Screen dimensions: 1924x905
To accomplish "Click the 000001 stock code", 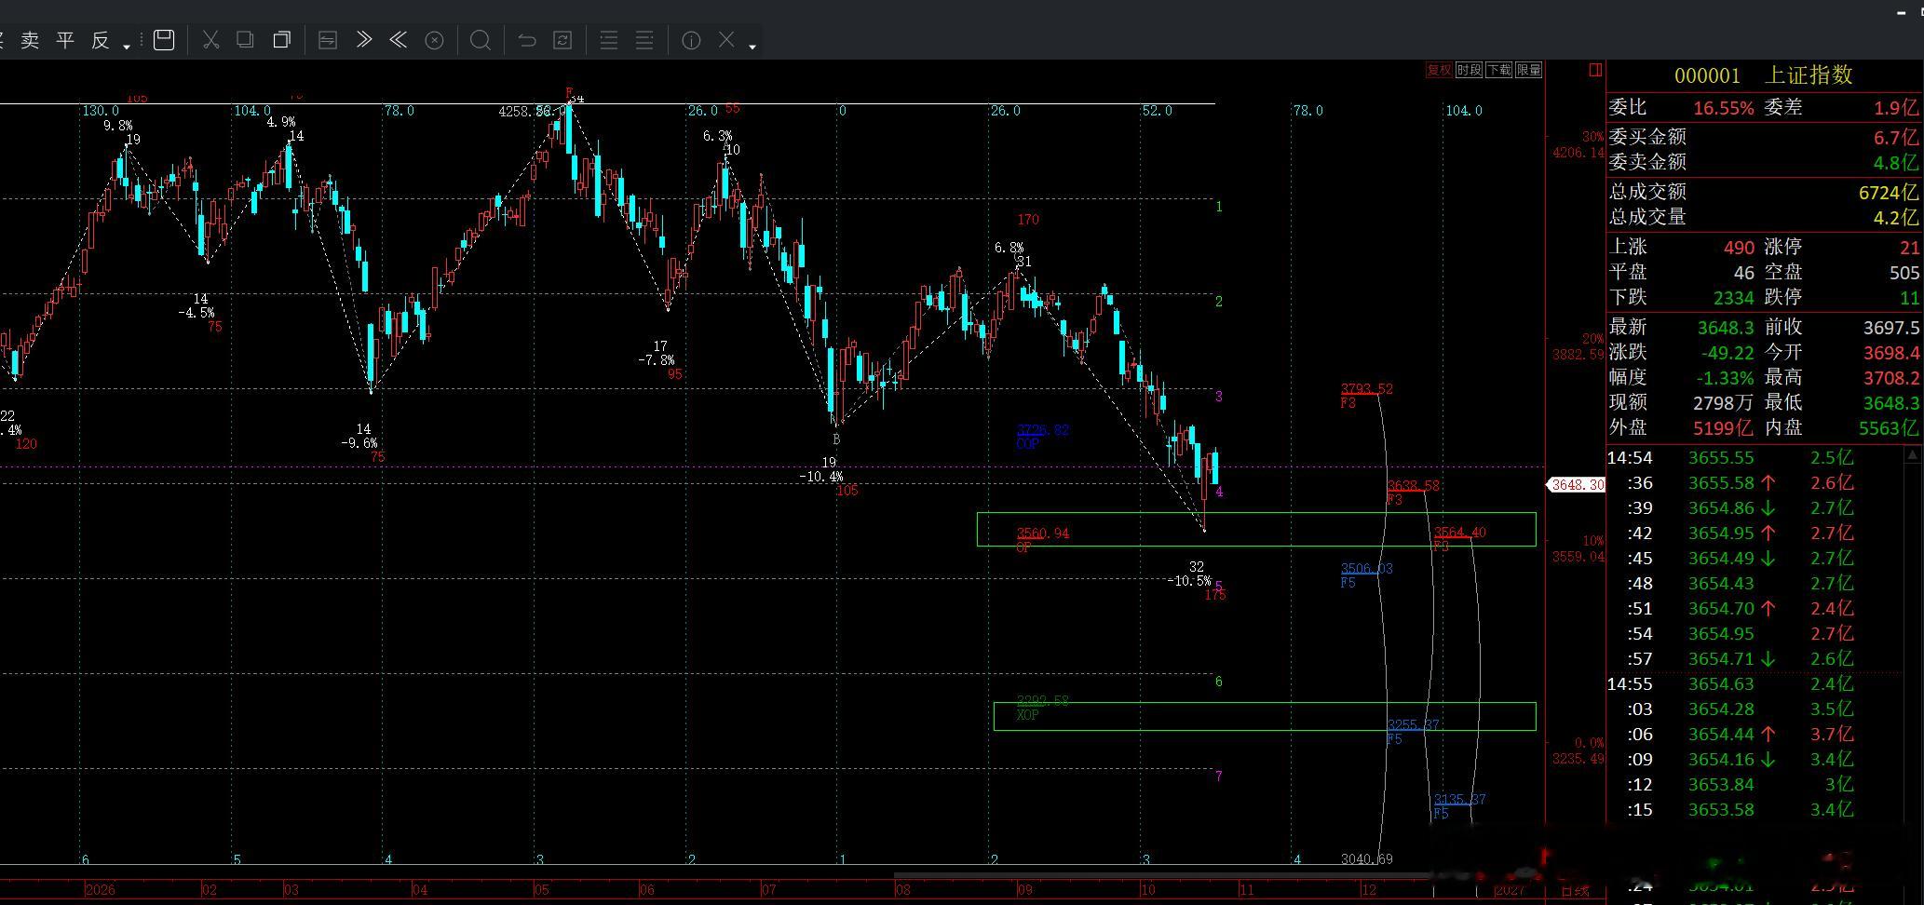I will [1707, 75].
